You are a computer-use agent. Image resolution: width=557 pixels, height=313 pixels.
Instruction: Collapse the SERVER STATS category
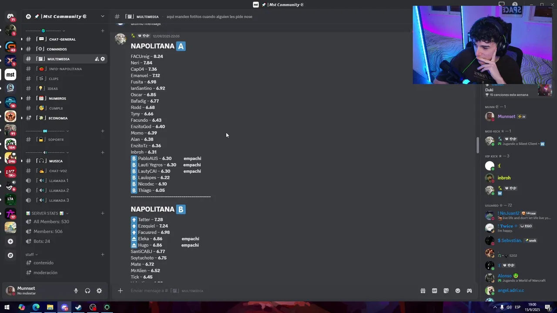click(47, 213)
